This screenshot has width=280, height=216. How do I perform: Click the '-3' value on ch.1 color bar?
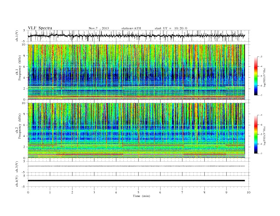coord(261,57)
